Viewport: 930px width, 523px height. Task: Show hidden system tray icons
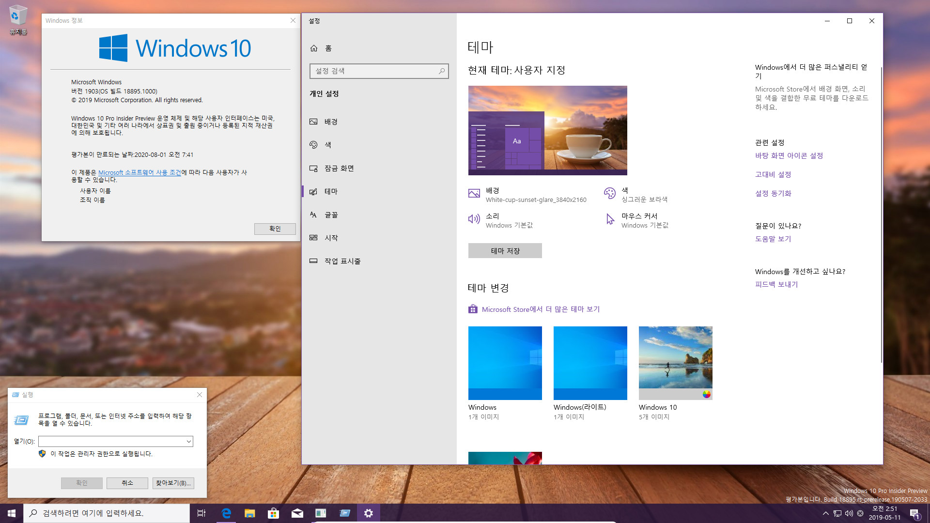point(825,513)
